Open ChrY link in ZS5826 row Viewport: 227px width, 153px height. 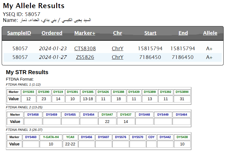click(117, 57)
